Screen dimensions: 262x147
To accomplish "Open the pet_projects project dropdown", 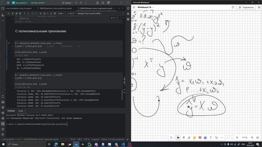I will (x=20, y=3).
